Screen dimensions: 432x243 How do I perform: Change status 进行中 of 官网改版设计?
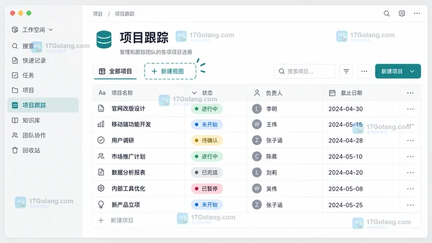(207, 109)
